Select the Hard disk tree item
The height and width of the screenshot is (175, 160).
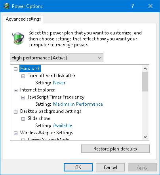click(30, 68)
